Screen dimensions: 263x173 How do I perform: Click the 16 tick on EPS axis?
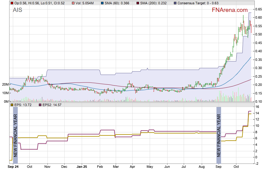pos(257,107)
